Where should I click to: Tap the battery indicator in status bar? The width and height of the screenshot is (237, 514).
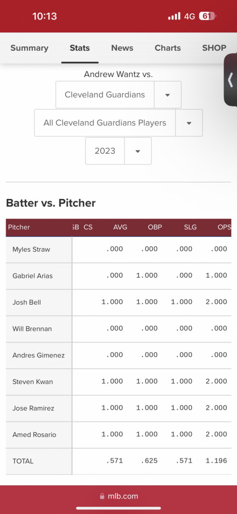pyautogui.click(x=208, y=16)
